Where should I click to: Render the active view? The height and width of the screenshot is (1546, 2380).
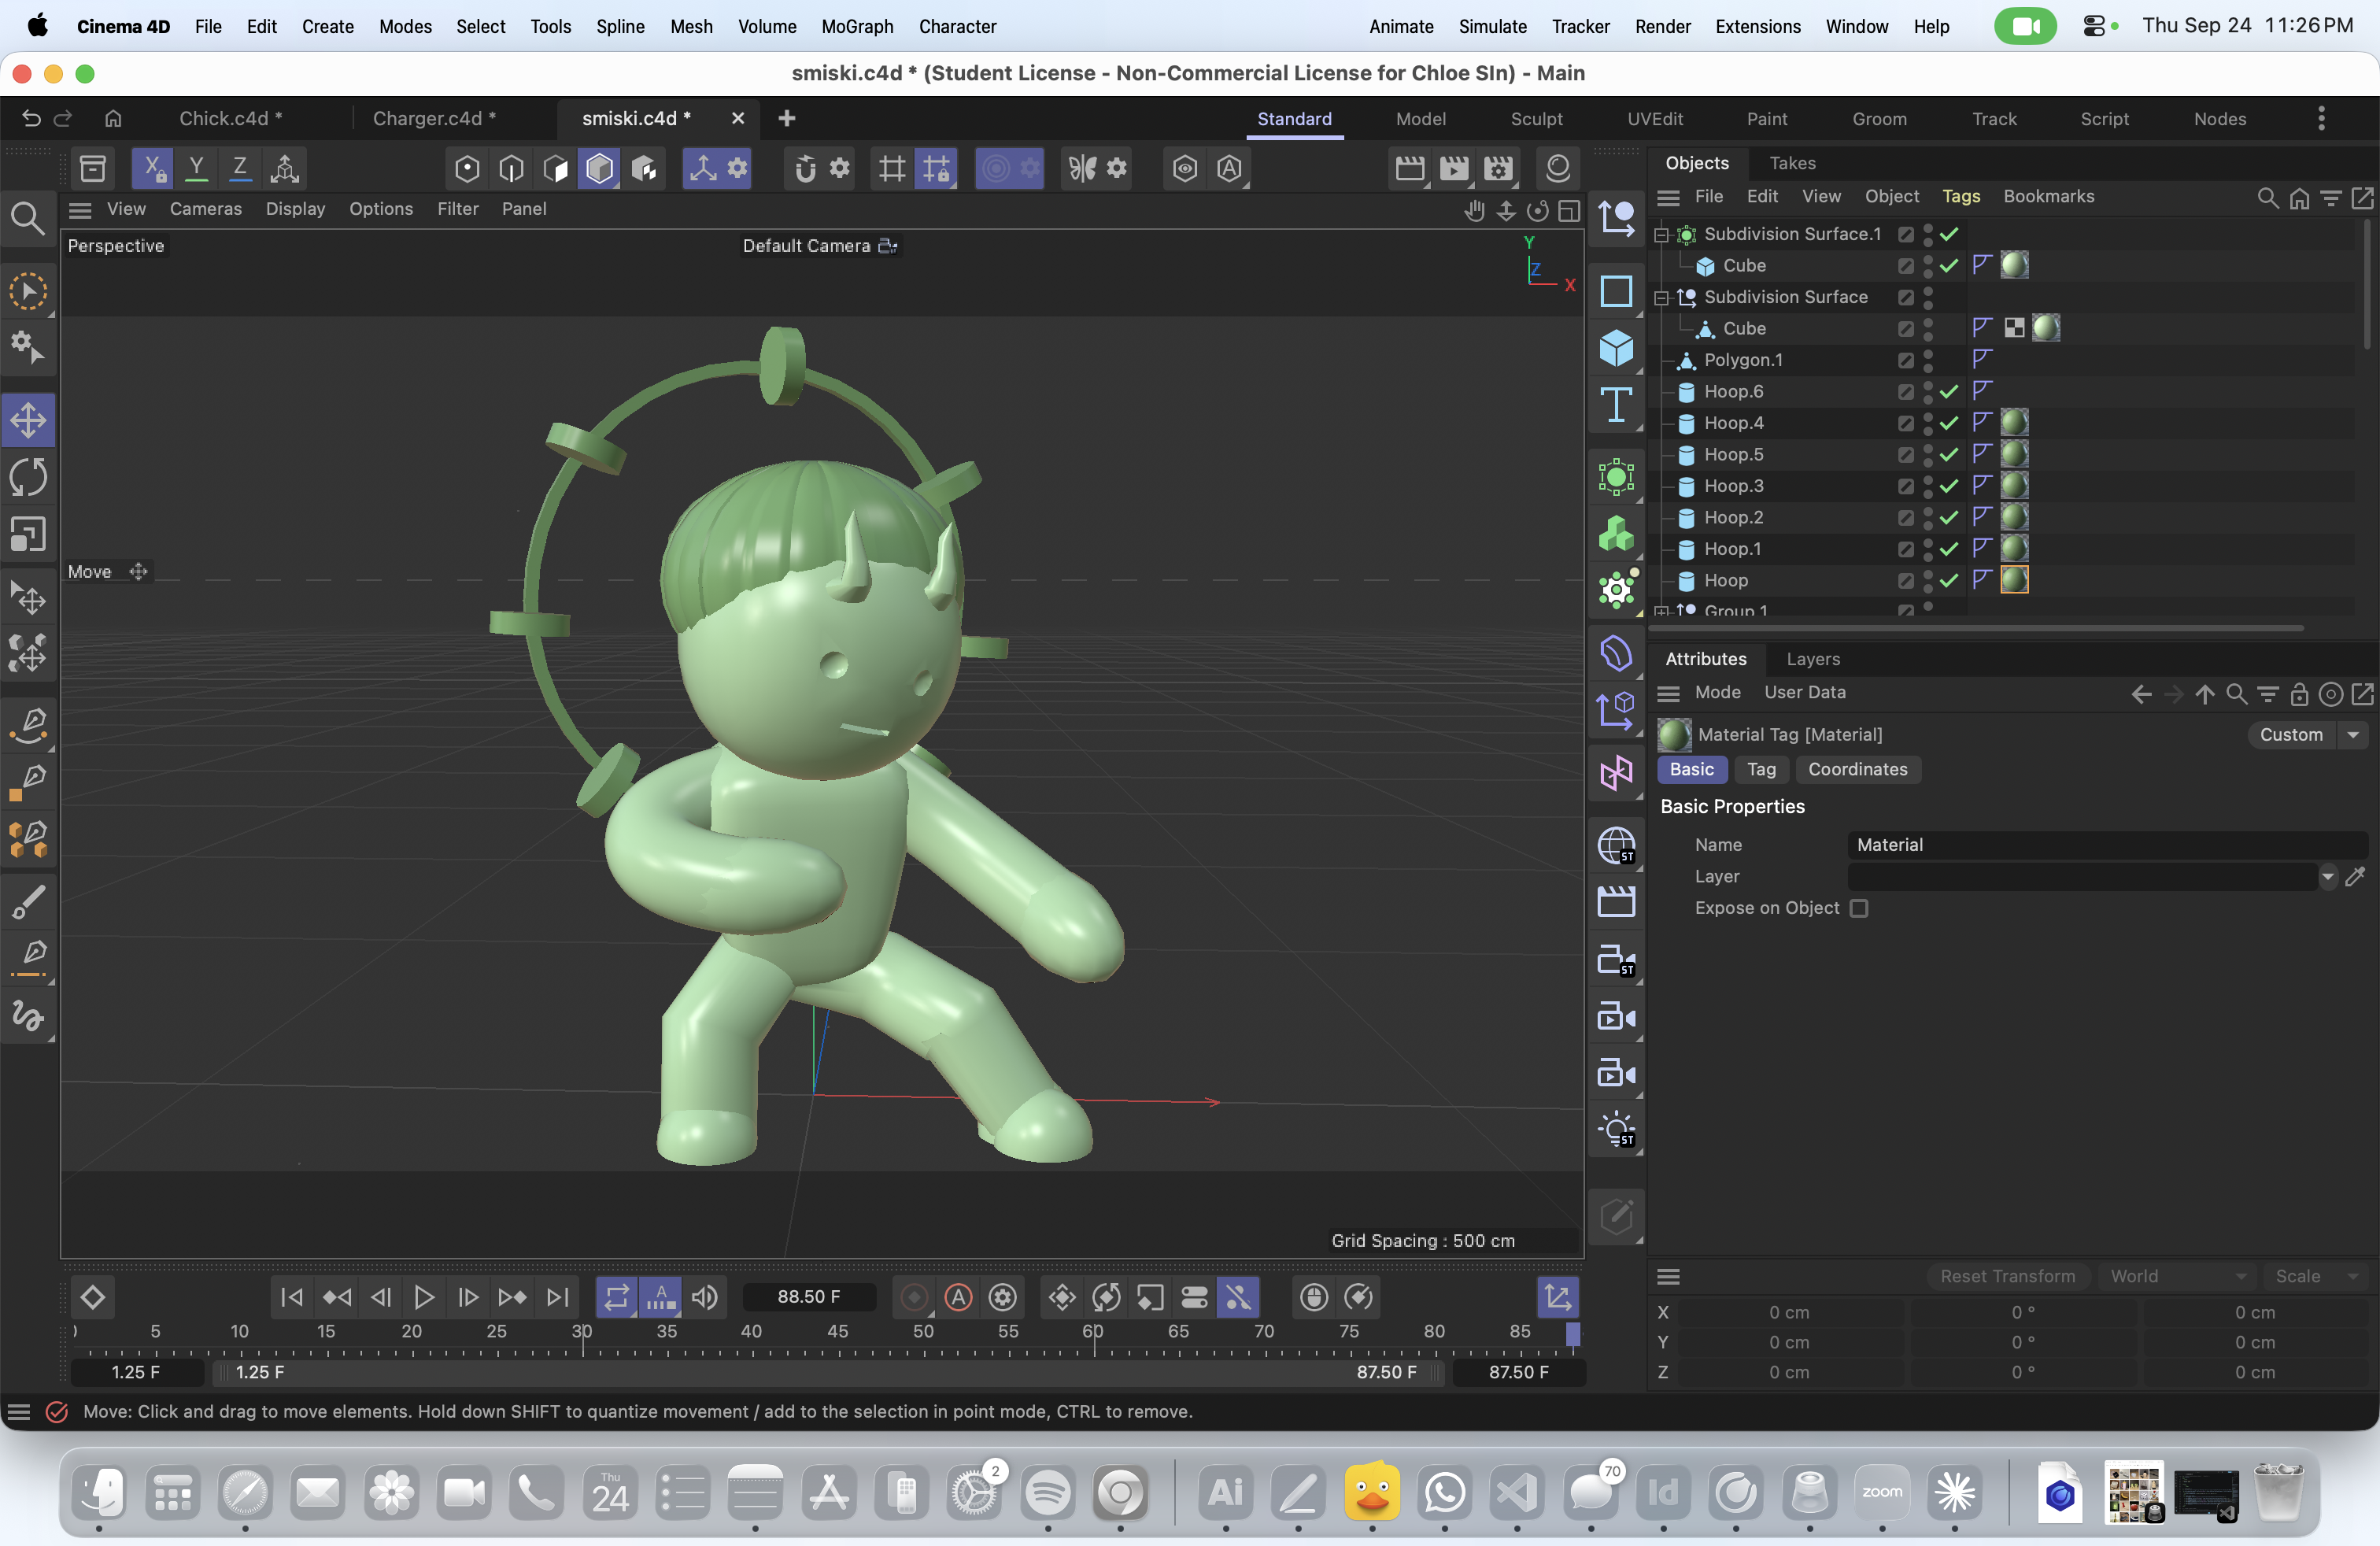coord(1410,168)
